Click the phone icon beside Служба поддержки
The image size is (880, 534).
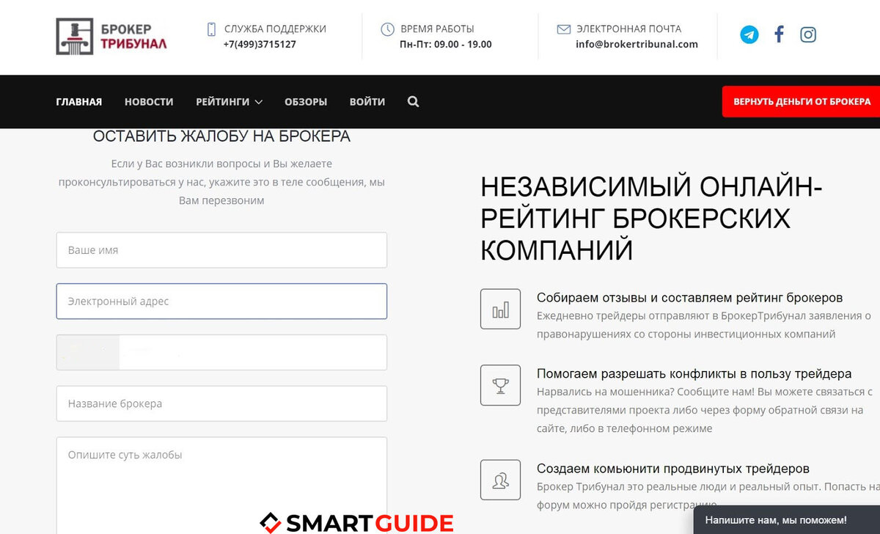pyautogui.click(x=211, y=29)
